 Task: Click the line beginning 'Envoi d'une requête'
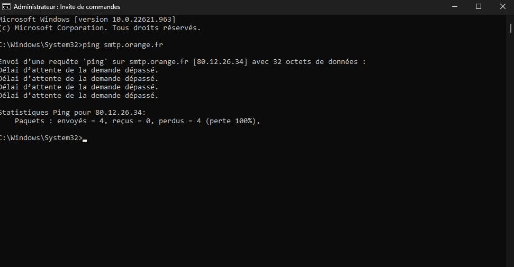click(182, 61)
